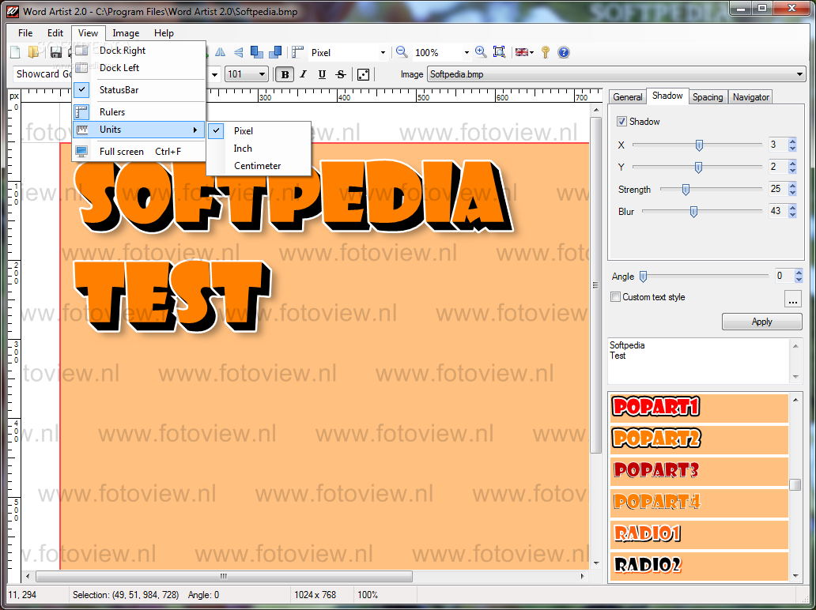
Task: Increase the shadow X value stepper
Action: tap(792, 141)
